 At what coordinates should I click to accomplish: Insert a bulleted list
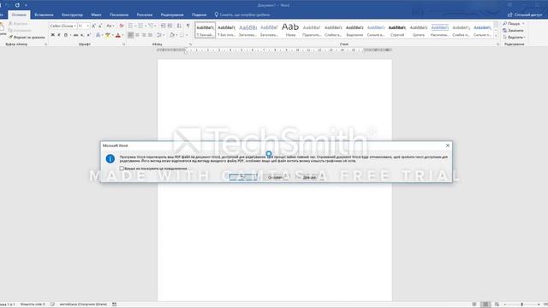point(130,26)
